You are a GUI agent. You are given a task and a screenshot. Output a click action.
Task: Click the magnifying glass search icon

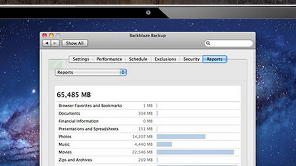[x=208, y=43]
